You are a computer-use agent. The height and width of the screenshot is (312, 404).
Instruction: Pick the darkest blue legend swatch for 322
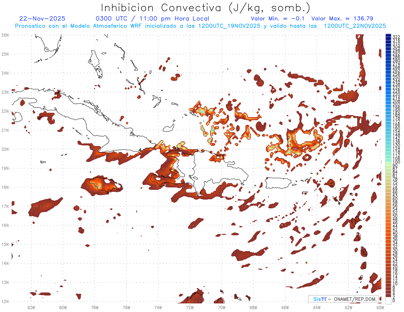(x=389, y=36)
